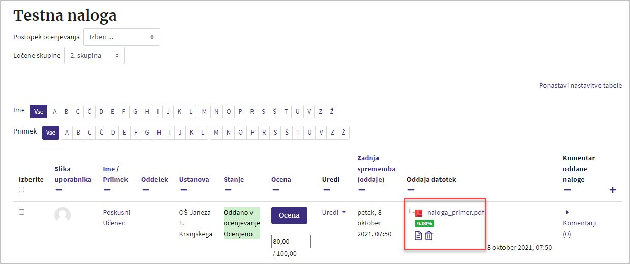
Task: Click Ponastavi nastavitve tabele link
Action: (580, 86)
